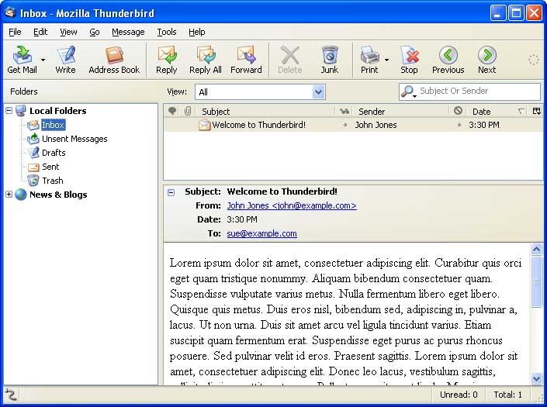Select the Inbox folder
Viewport: 547px width, 407px height.
coord(53,125)
